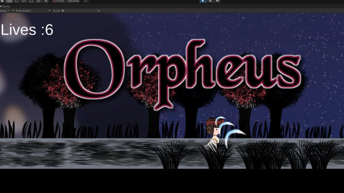Select the Scale tool

[24, 1]
